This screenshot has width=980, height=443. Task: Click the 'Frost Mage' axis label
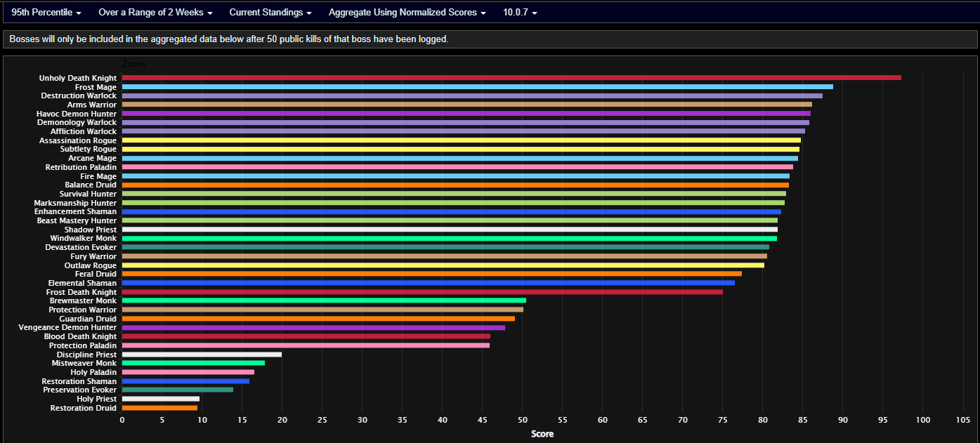tap(96, 87)
